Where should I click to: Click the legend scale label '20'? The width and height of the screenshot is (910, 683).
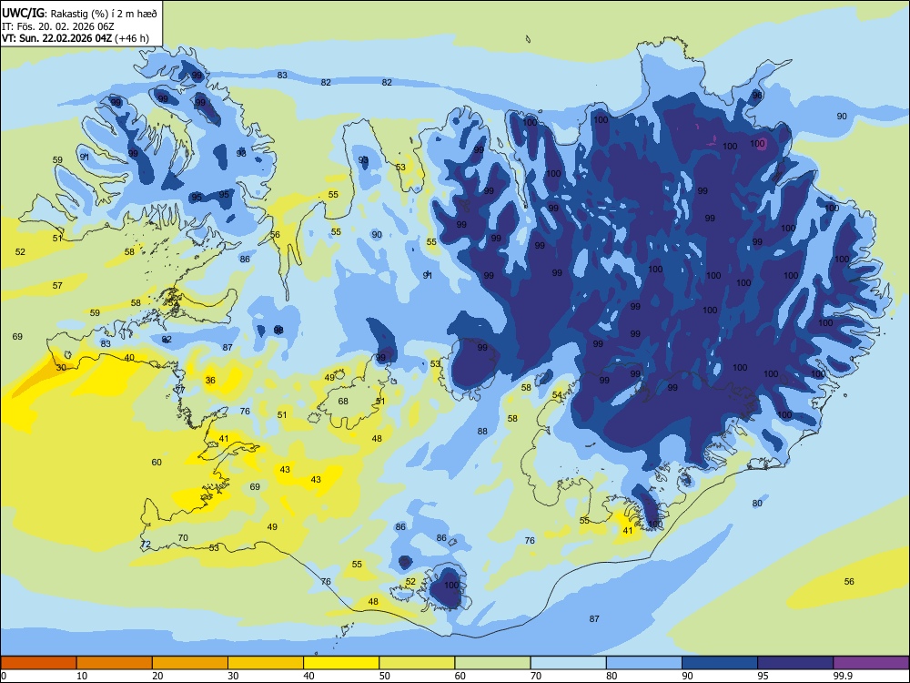[x=157, y=676]
